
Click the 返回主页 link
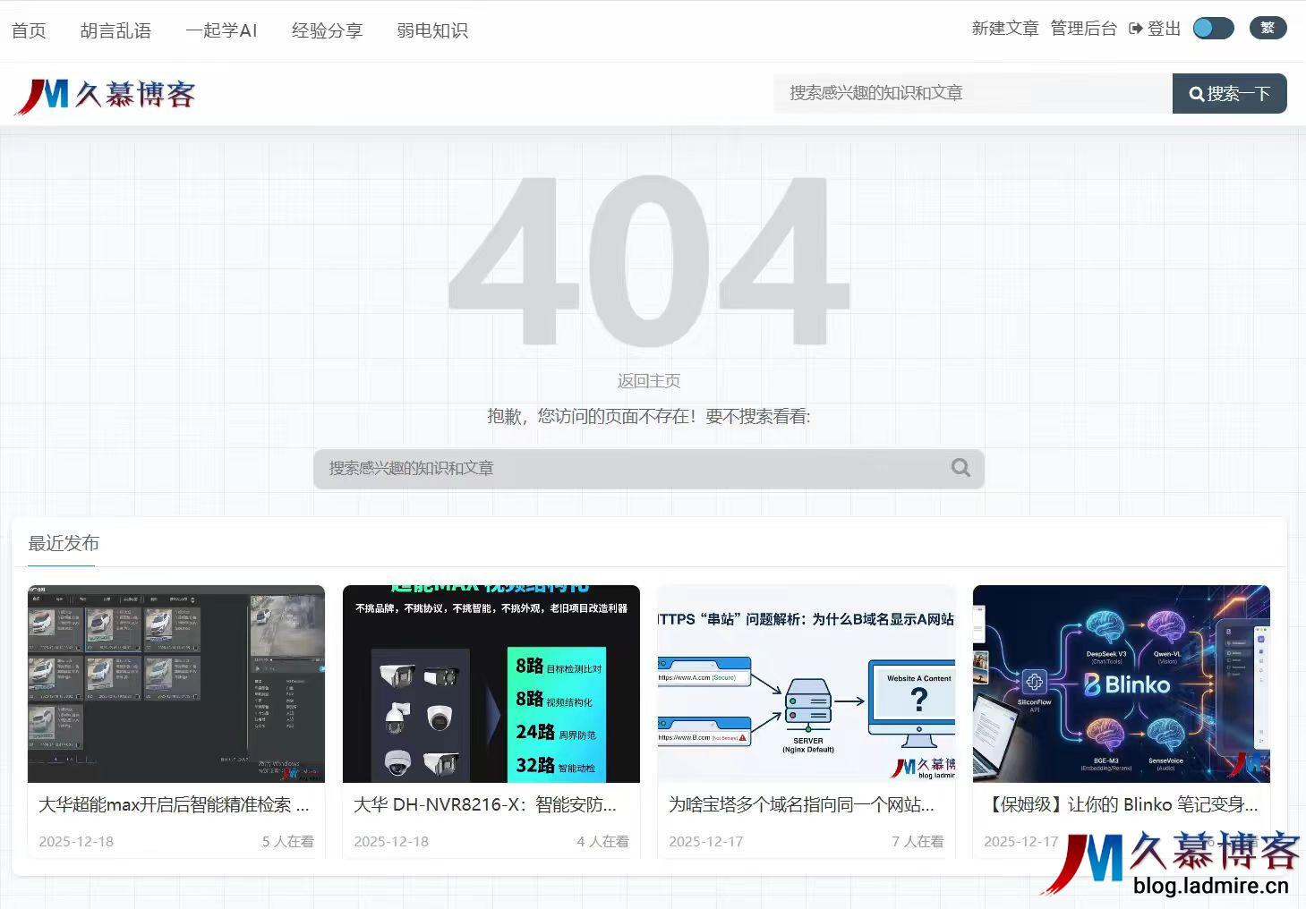point(648,379)
